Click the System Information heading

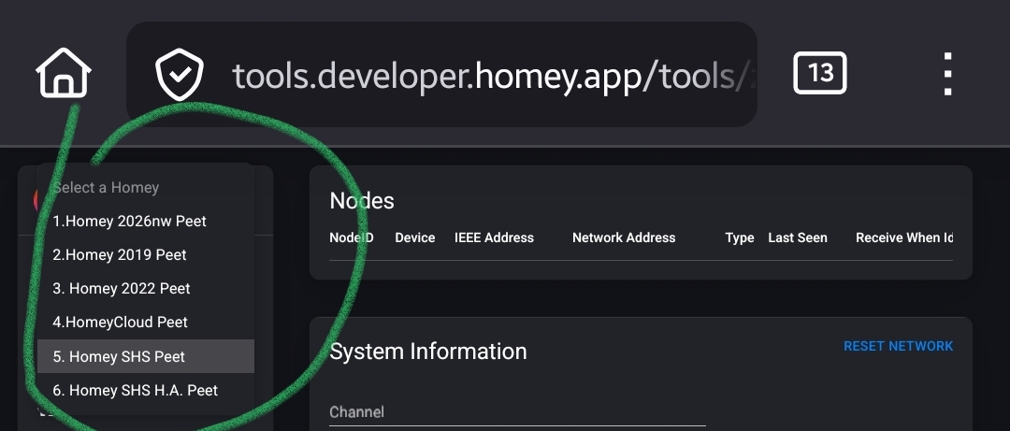pyautogui.click(x=427, y=352)
